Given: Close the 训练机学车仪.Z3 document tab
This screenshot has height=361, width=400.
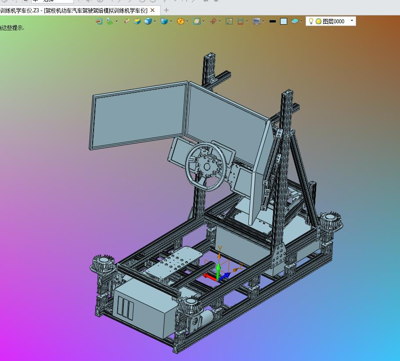Looking at the screenshot, I should 152,11.
